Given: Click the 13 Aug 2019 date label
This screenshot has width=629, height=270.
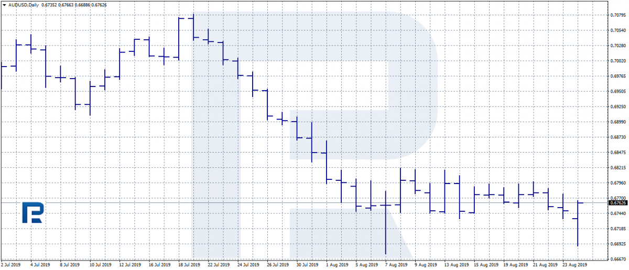Looking at the screenshot, I should coord(456,265).
